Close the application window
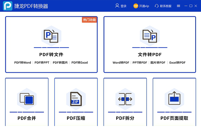Image resolution: width=201 pixels, height=131 pixels. (x=196, y=6)
